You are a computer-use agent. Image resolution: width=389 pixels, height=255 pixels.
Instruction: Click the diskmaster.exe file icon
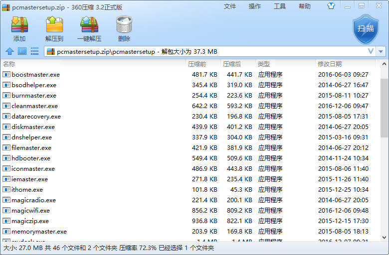6,127
